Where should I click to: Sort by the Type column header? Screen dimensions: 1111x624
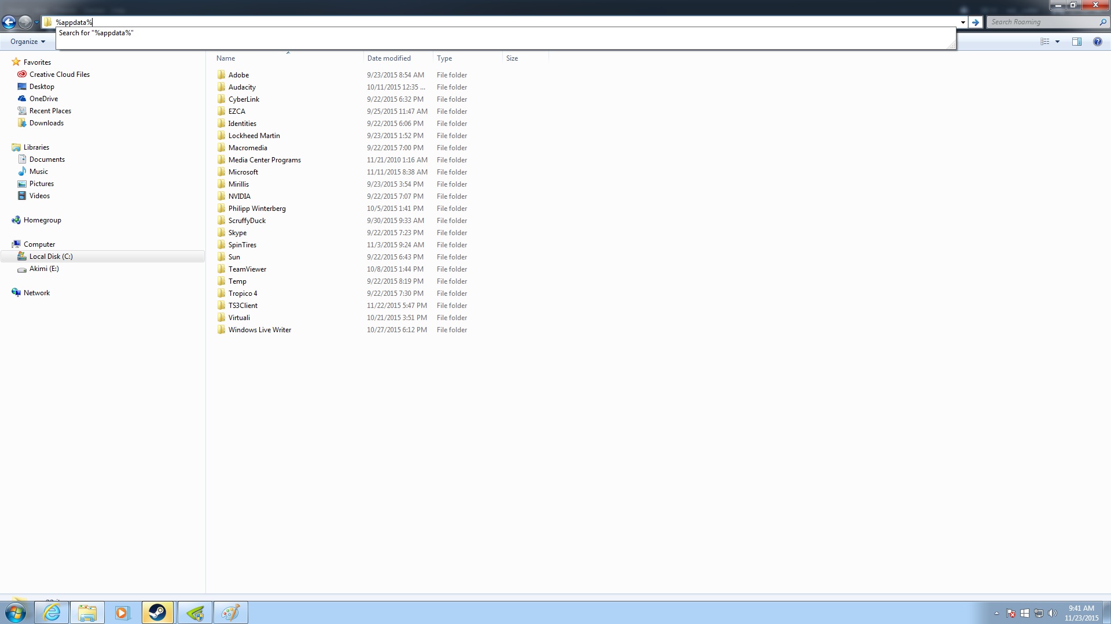pyautogui.click(x=444, y=58)
